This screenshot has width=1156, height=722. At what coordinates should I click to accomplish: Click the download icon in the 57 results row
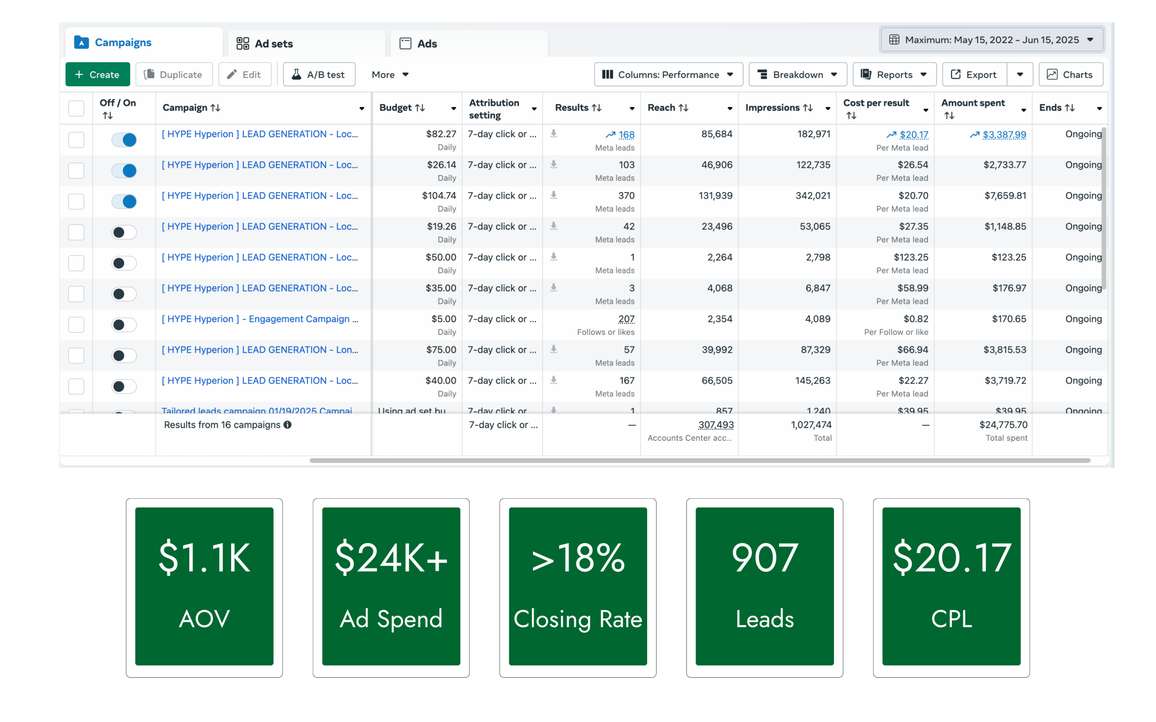click(554, 349)
